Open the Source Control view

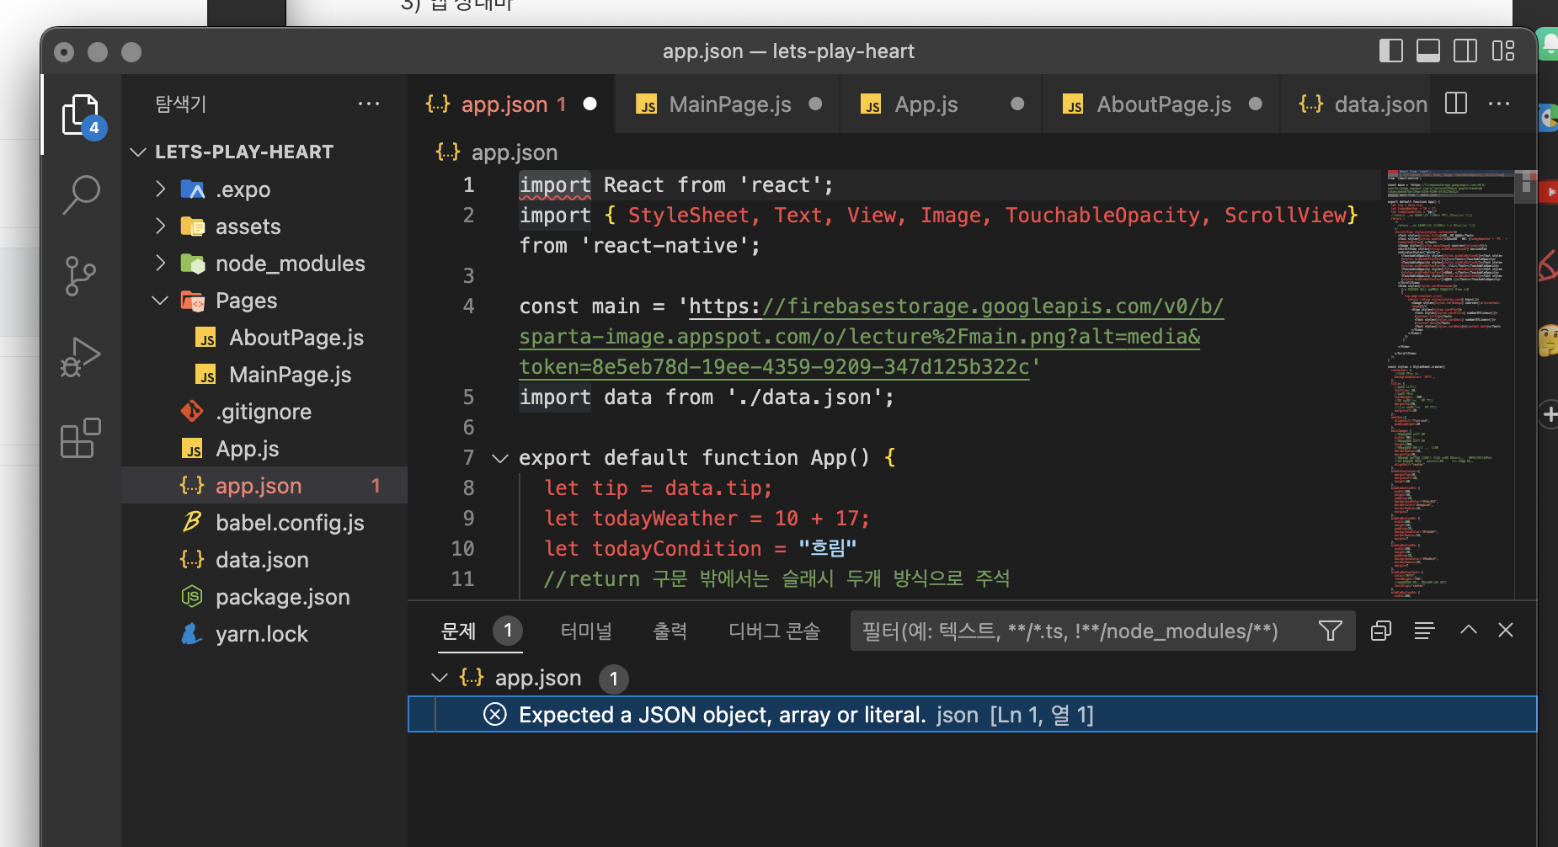[x=81, y=275]
